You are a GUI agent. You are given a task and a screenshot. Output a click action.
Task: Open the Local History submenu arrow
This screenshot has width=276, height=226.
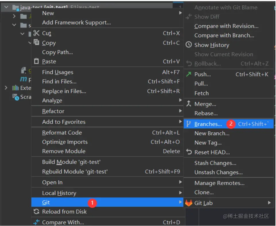(180, 193)
